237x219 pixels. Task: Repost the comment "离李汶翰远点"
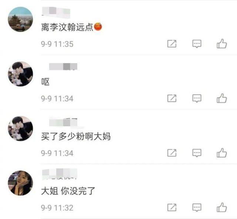pos(172,44)
